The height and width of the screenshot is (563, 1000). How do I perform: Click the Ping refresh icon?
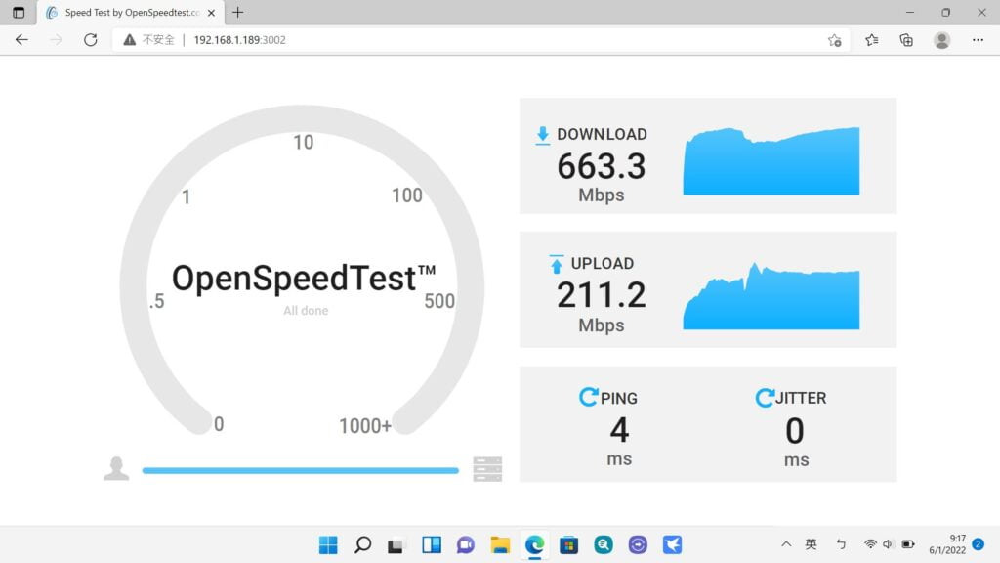tap(588, 397)
